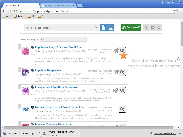Reload the current page
The width and height of the screenshot is (183, 137).
click(x=15, y=11)
